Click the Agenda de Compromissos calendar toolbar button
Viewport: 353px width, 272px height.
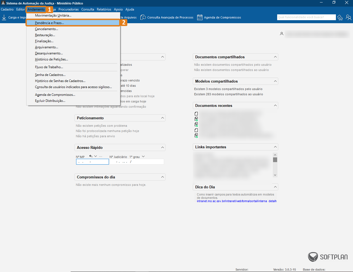(x=219, y=17)
